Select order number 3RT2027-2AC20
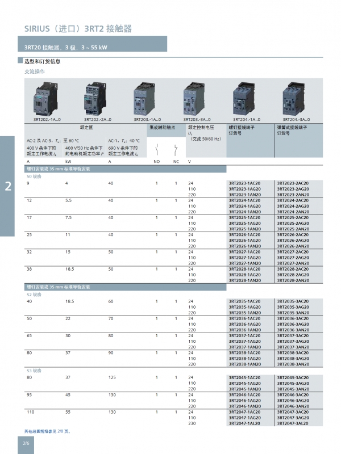The image size is (341, 454). coord(293,252)
